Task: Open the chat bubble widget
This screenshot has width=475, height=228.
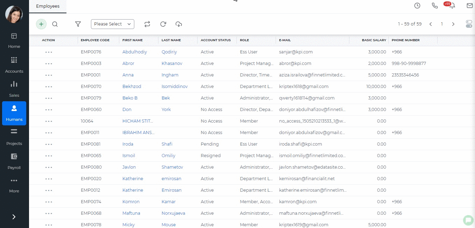Action: pos(468,220)
